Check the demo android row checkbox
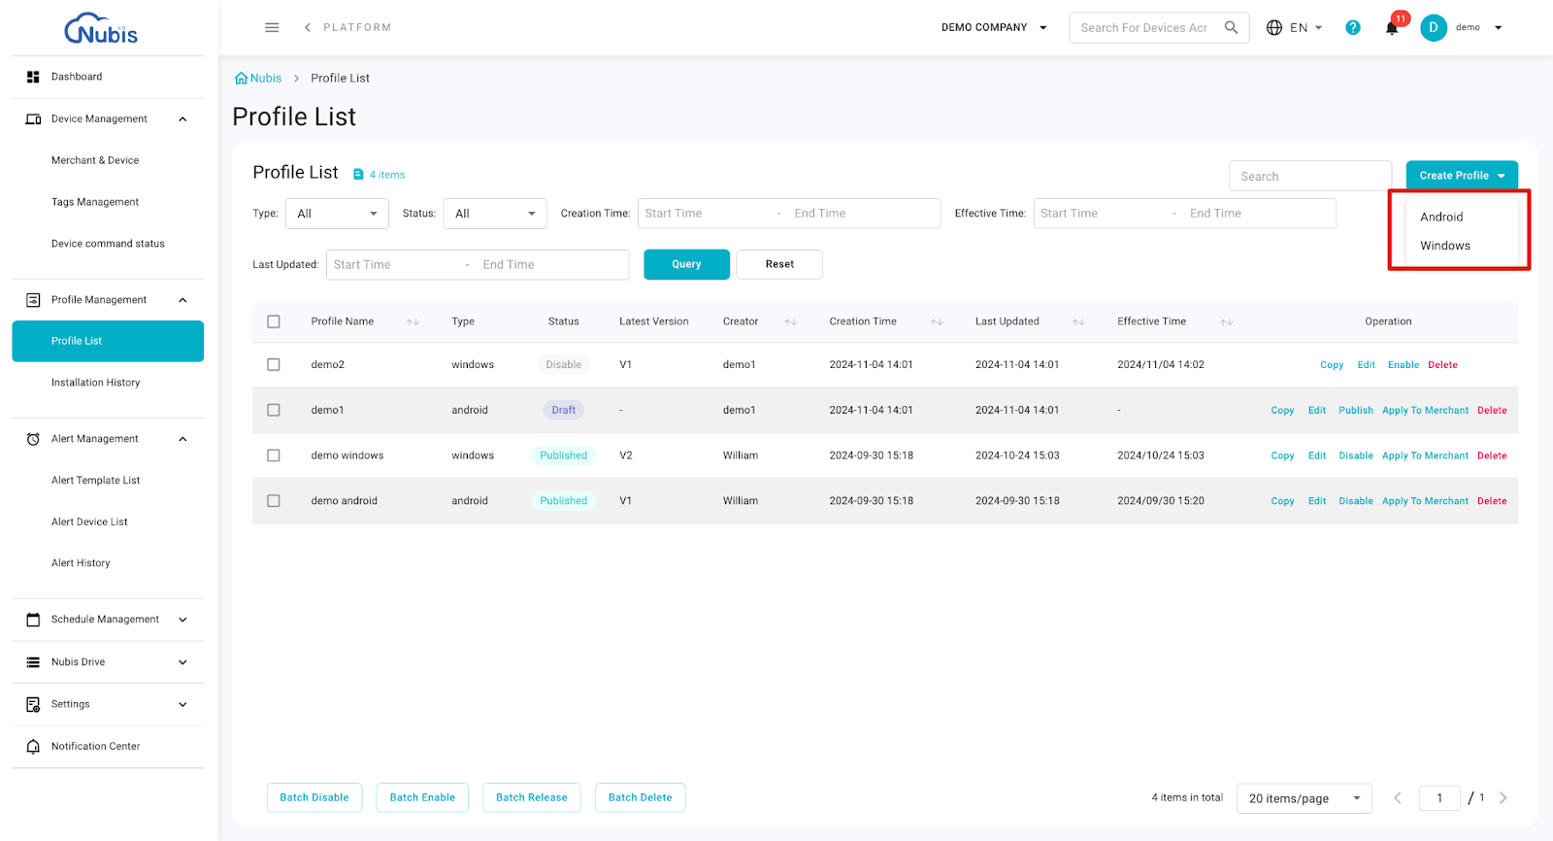Image resolution: width=1553 pixels, height=841 pixels. tap(274, 501)
